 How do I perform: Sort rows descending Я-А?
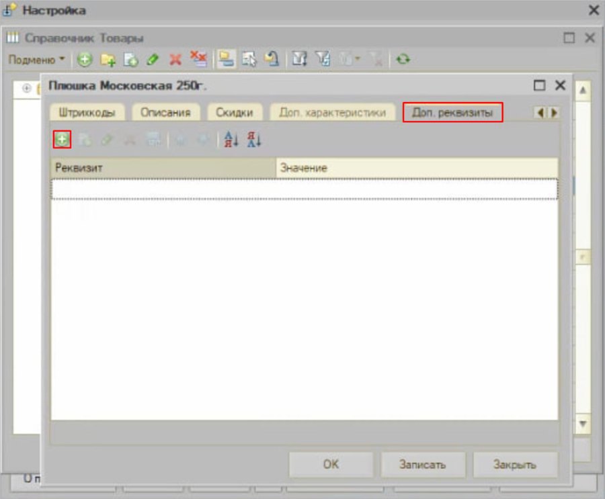(254, 140)
